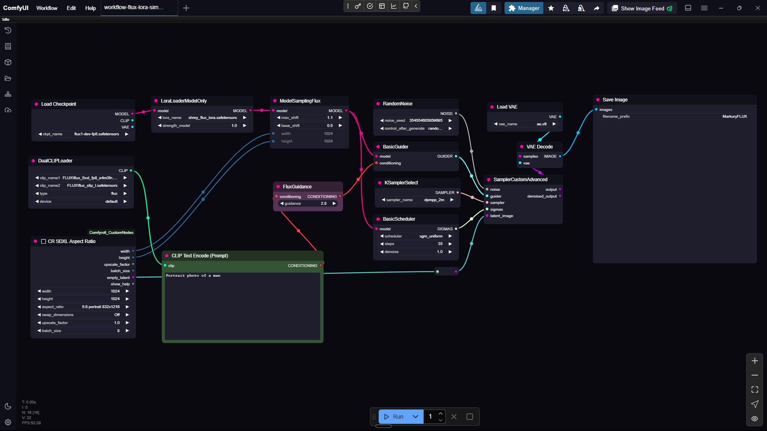Screen dimensions: 767x431
Task: Adjust guidance value slider
Action: 308,204
